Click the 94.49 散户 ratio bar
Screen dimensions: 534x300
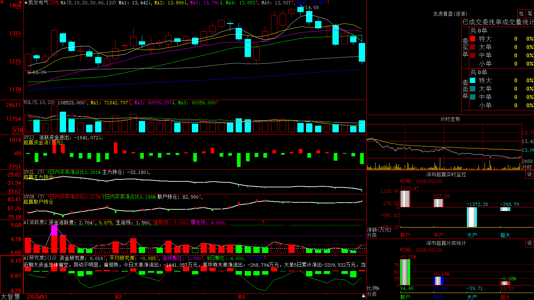[x=405, y=272]
